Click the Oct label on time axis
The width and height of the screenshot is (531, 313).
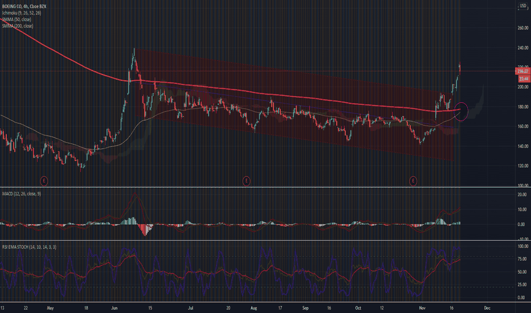click(x=358, y=308)
